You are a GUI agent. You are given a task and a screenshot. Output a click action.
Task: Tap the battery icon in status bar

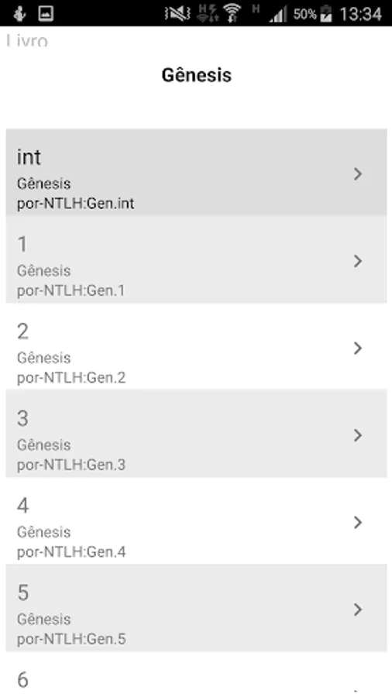point(326,13)
